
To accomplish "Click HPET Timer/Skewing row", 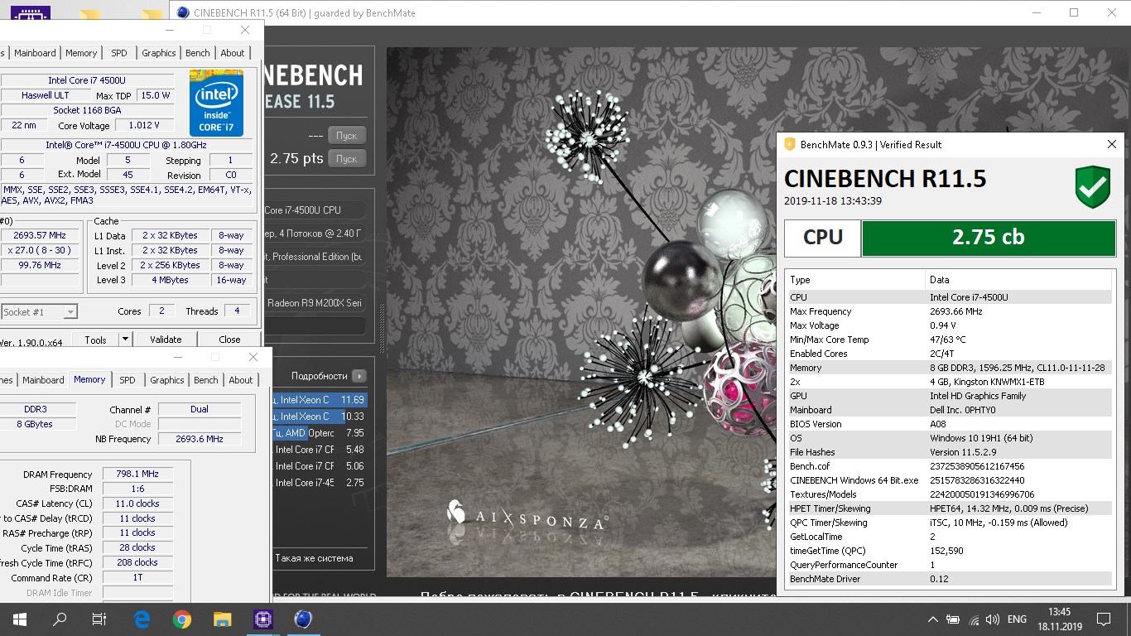I will pos(949,508).
